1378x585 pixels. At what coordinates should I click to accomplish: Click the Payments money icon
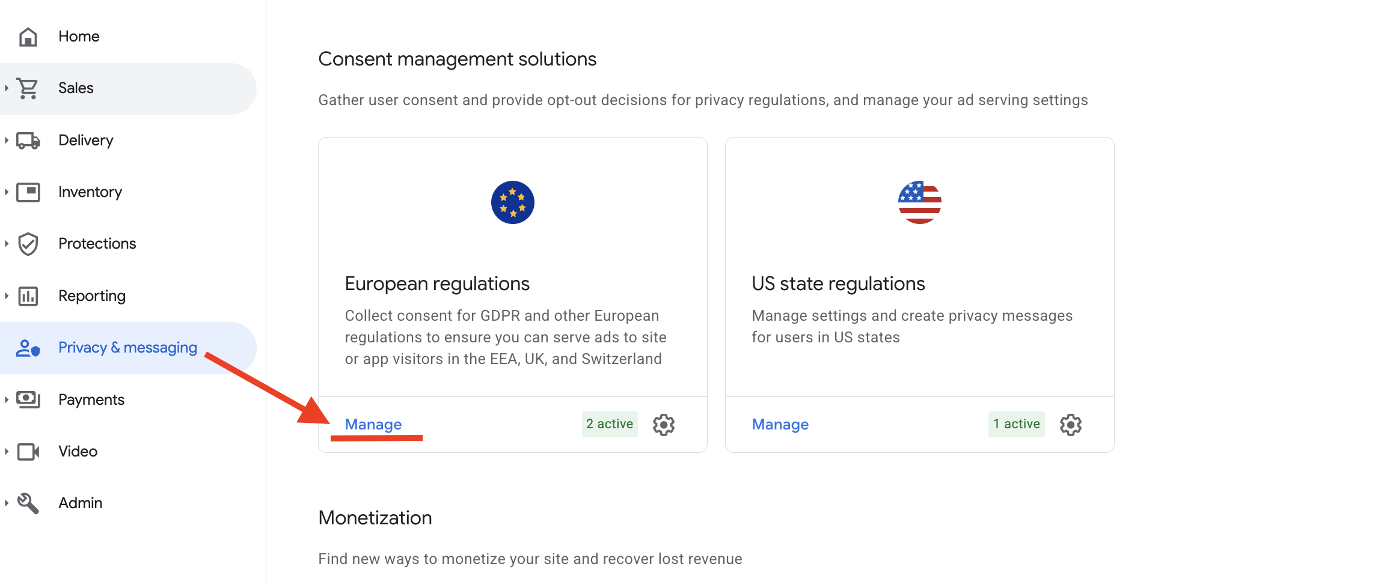click(x=28, y=399)
